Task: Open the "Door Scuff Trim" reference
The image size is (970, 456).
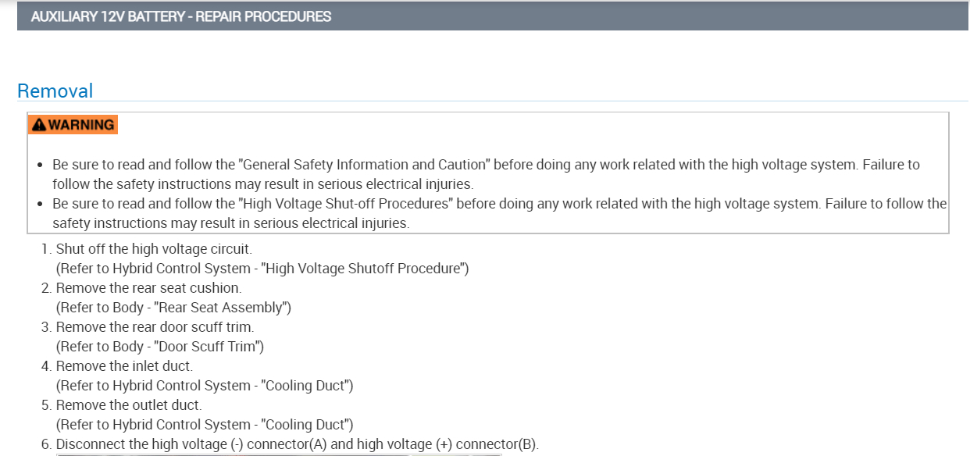Action: click(207, 347)
